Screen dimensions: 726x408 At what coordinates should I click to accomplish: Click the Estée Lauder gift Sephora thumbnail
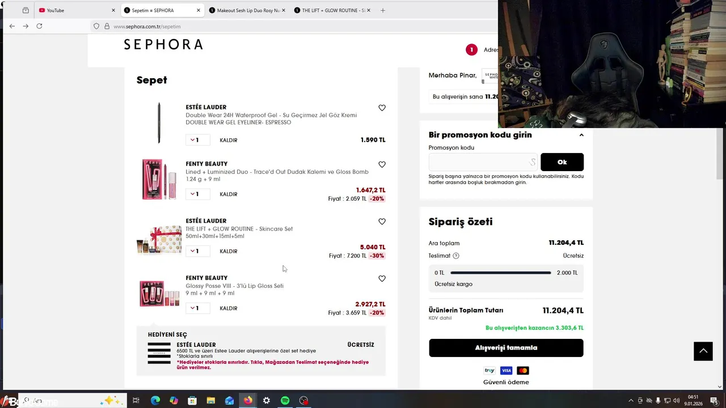pyautogui.click(x=159, y=353)
